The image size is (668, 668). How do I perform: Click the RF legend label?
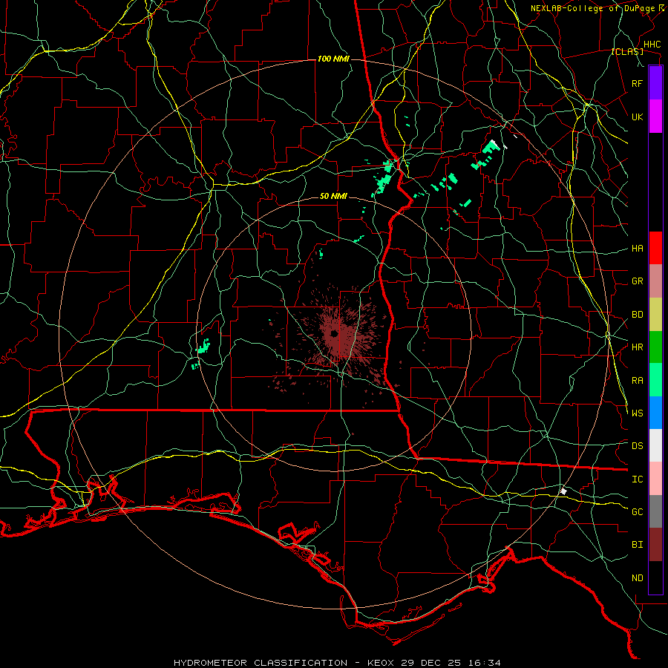pyautogui.click(x=637, y=83)
